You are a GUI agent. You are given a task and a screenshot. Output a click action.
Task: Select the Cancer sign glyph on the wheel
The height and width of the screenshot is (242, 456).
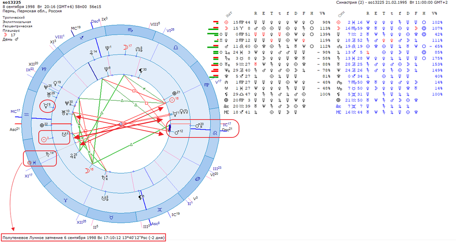pos(197,178)
